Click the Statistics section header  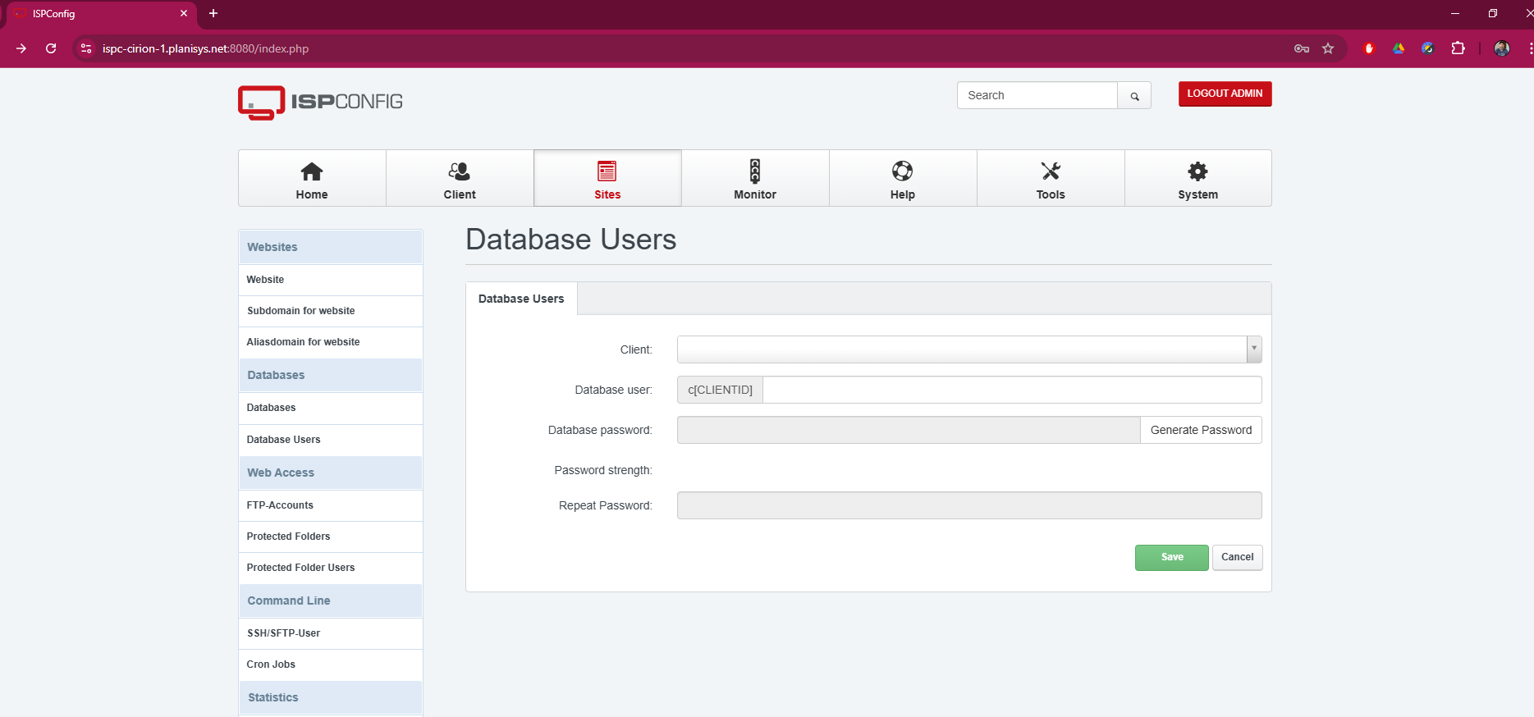(331, 697)
